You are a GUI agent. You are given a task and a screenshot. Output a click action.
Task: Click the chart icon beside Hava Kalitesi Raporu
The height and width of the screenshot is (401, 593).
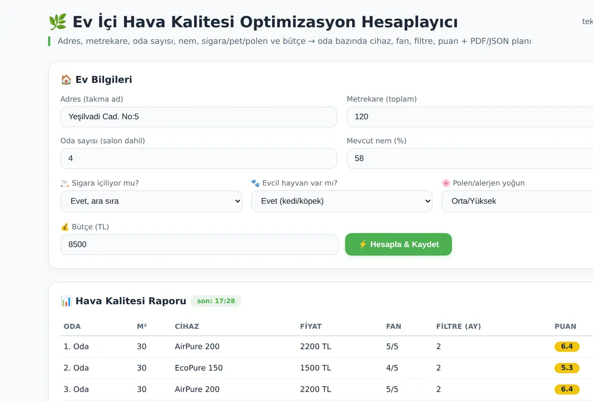click(66, 301)
